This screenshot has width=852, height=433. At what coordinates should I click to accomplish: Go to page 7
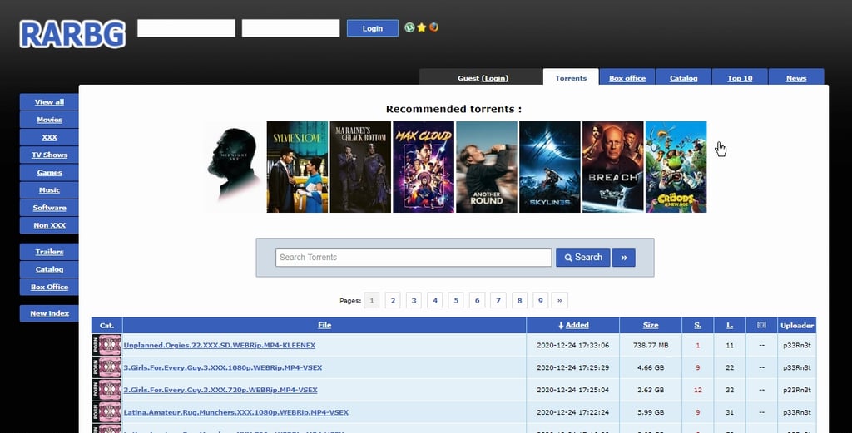(x=498, y=300)
